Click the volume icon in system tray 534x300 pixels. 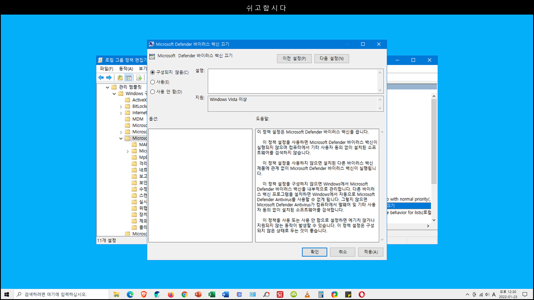(487, 294)
